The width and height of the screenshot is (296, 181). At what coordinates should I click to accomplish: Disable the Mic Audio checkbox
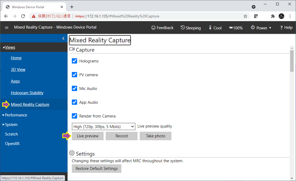click(x=74, y=88)
